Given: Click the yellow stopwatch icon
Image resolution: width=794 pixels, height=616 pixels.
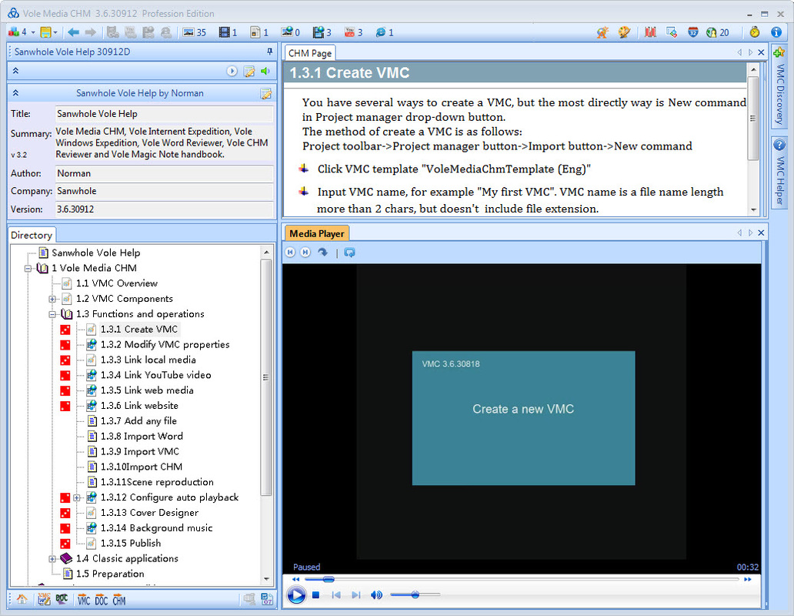Looking at the screenshot, I should click(755, 32).
